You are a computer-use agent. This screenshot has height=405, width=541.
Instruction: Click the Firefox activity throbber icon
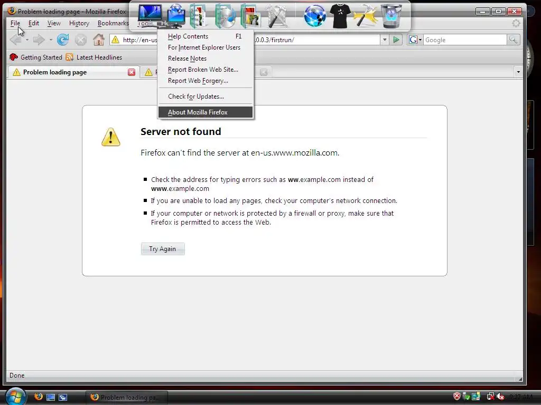point(516,23)
